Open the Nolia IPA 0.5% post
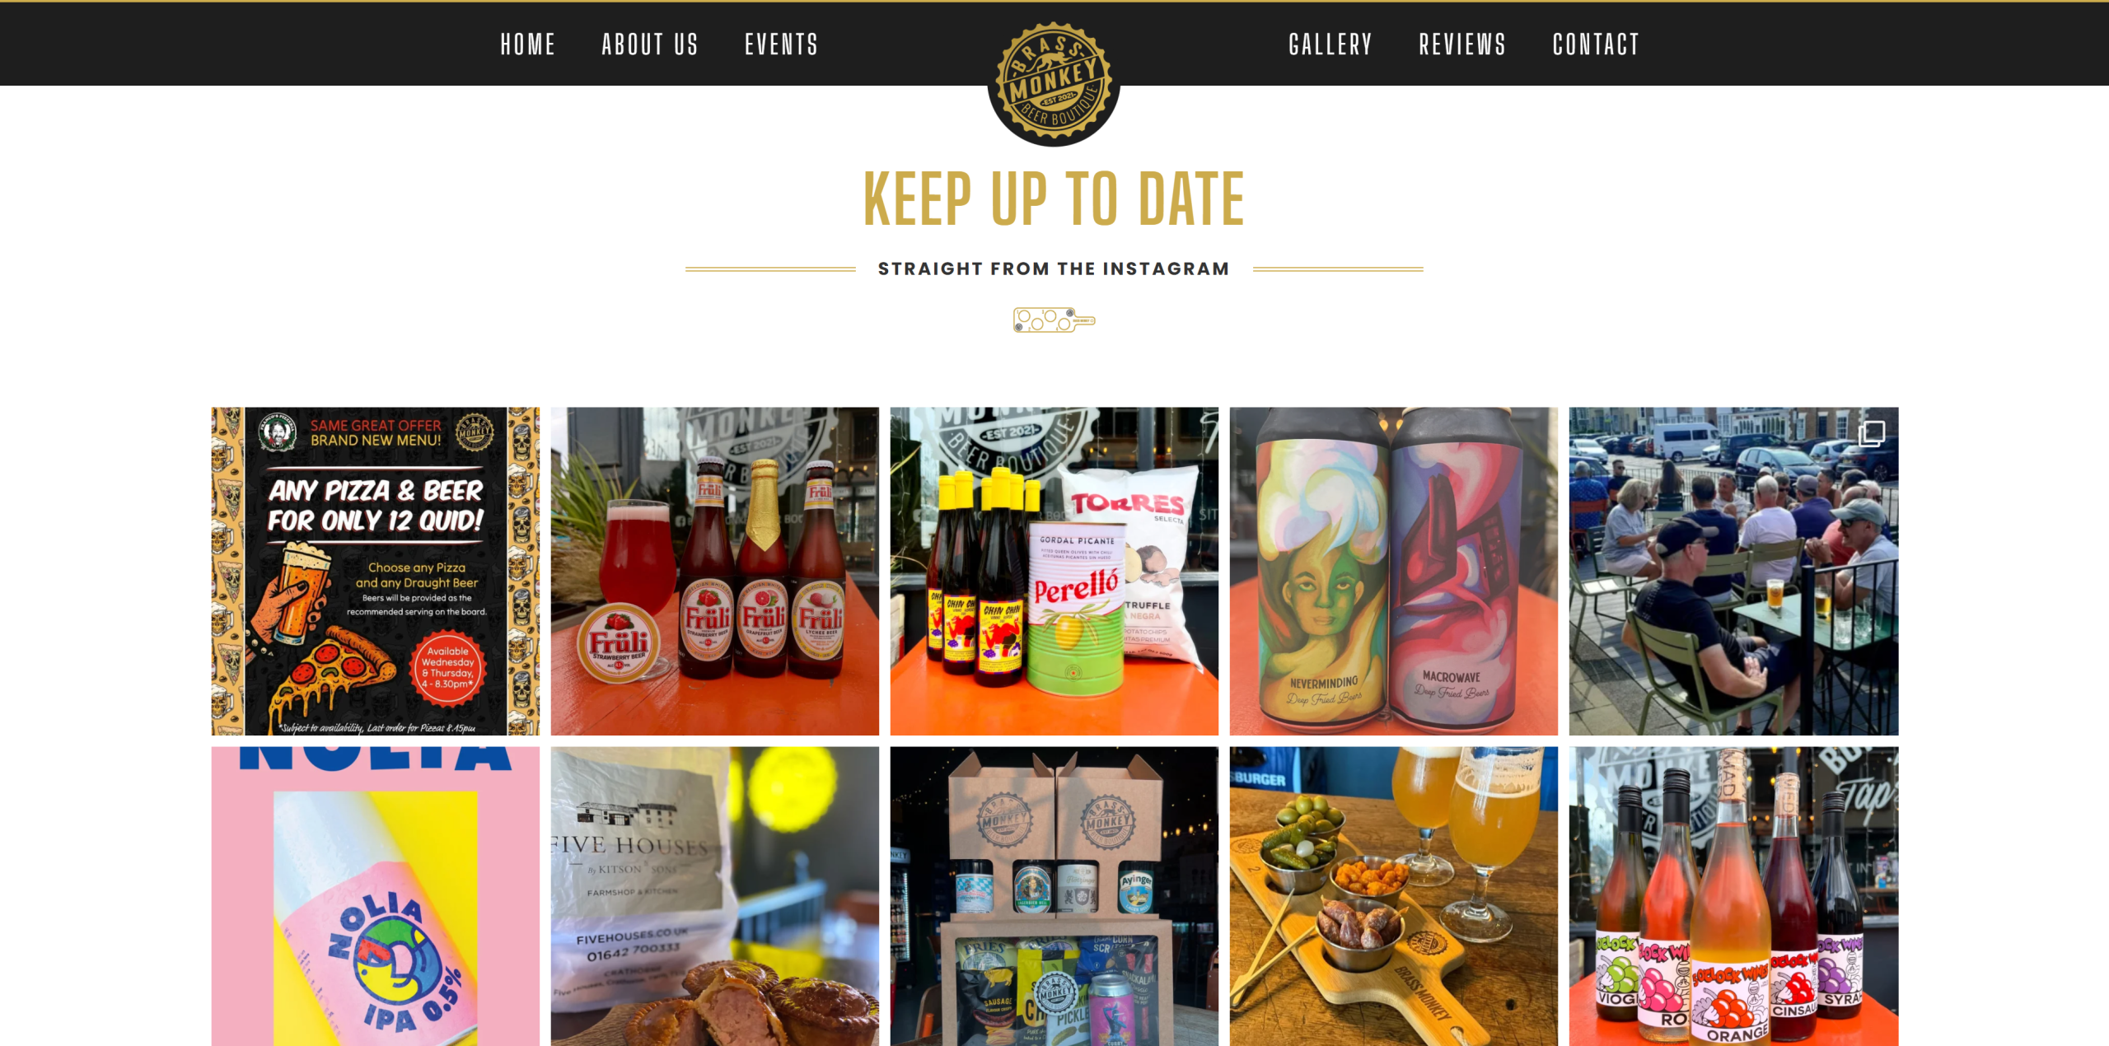2109x1046 pixels. tap(376, 896)
